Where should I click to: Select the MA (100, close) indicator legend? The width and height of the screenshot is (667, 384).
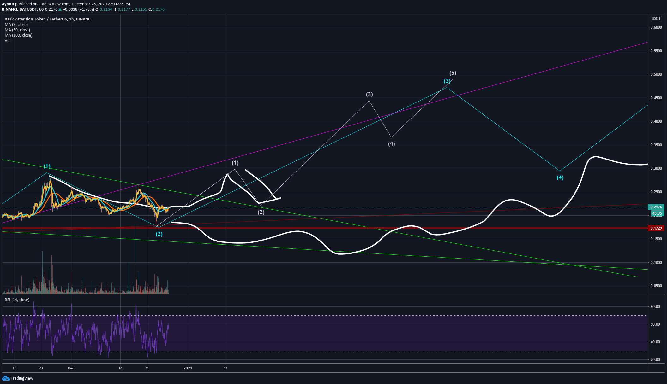coord(18,35)
